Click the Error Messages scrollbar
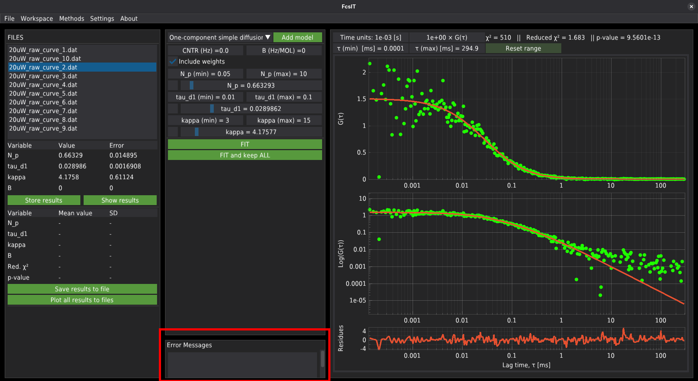The width and height of the screenshot is (698, 381). pos(322,359)
